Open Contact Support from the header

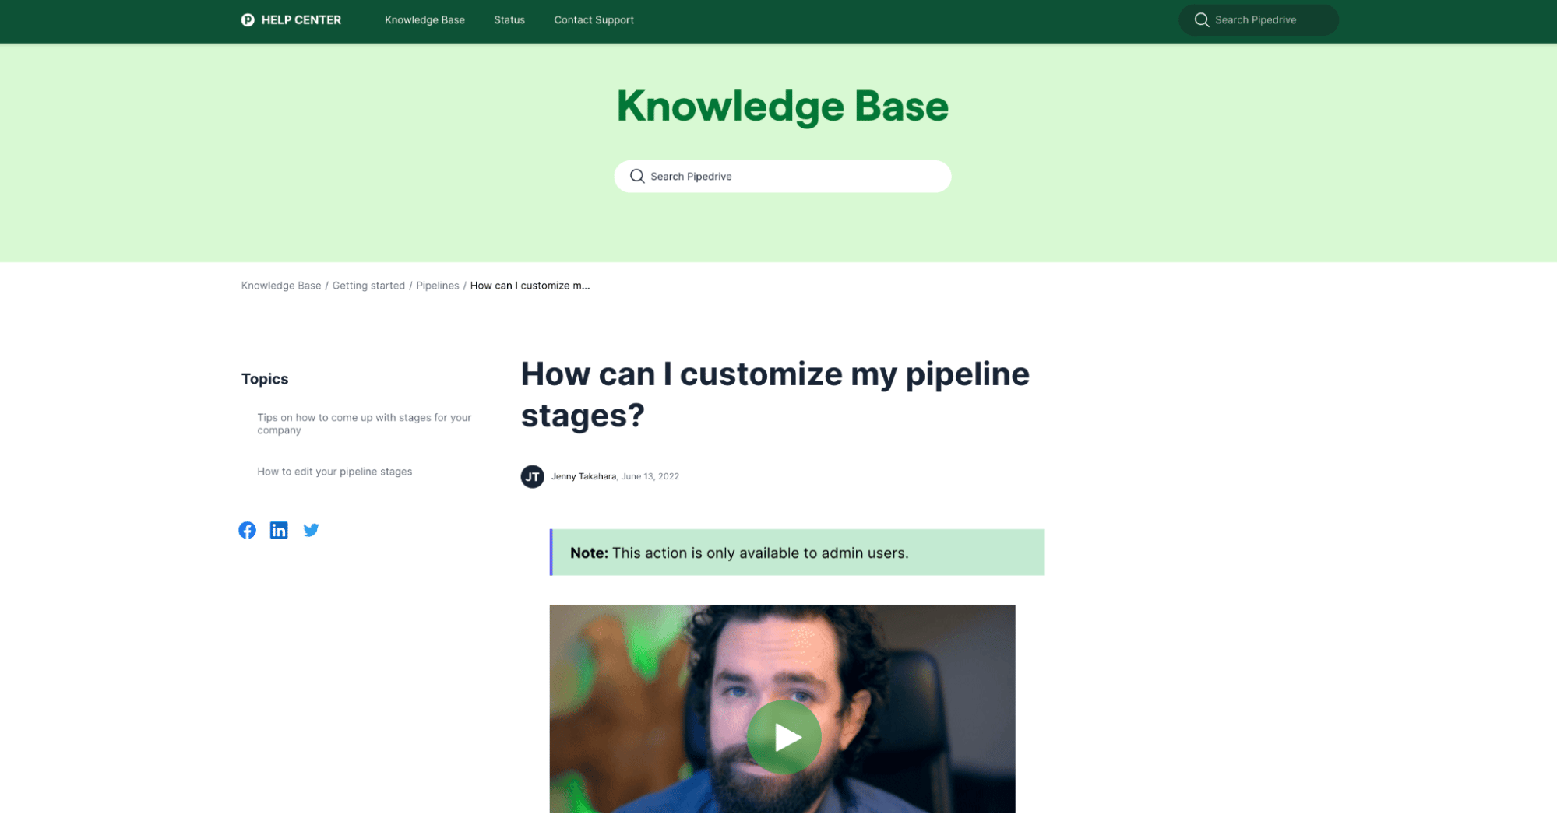(594, 19)
